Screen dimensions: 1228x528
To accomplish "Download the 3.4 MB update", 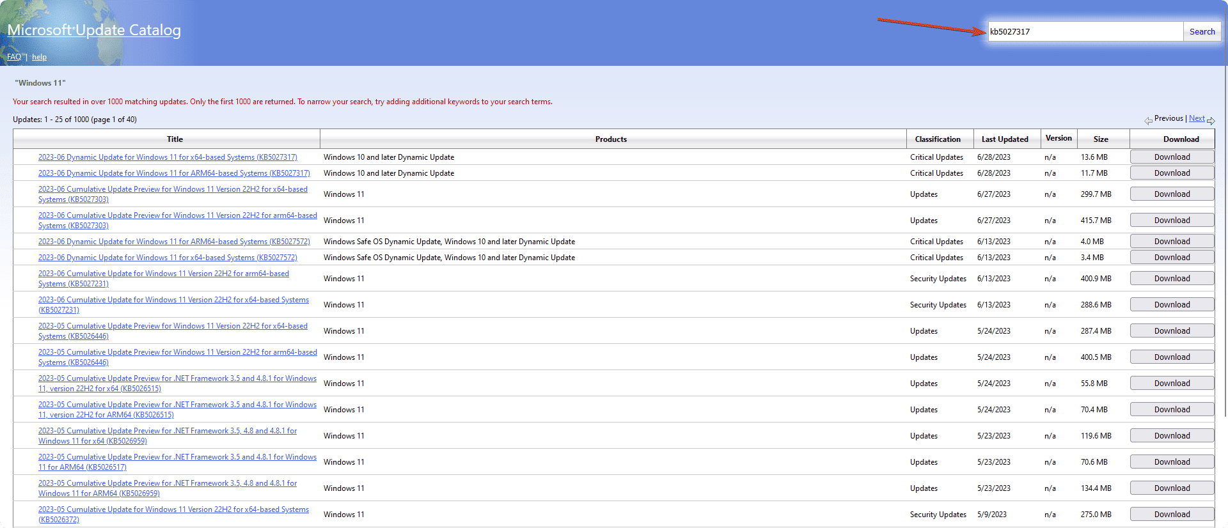I will tap(1172, 258).
